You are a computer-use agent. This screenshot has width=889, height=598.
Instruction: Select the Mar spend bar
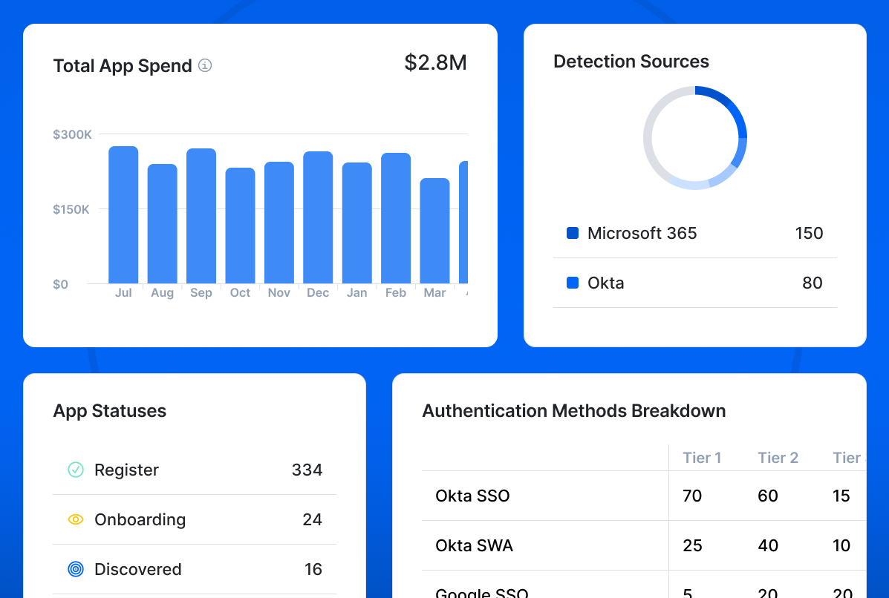435,231
